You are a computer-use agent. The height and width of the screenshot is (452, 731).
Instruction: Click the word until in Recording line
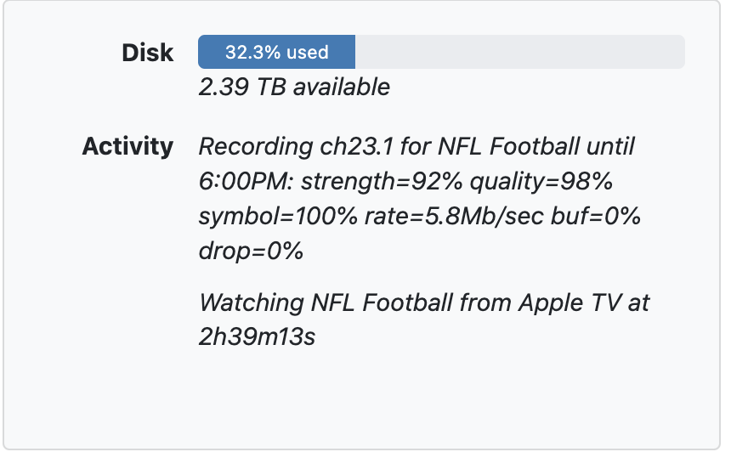click(607, 146)
